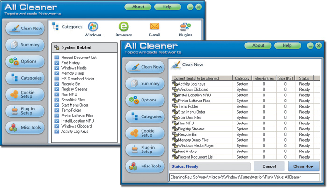This screenshot has width=327, height=188.
Task: Click the Cleaning Key text field
Action: coord(244,177)
